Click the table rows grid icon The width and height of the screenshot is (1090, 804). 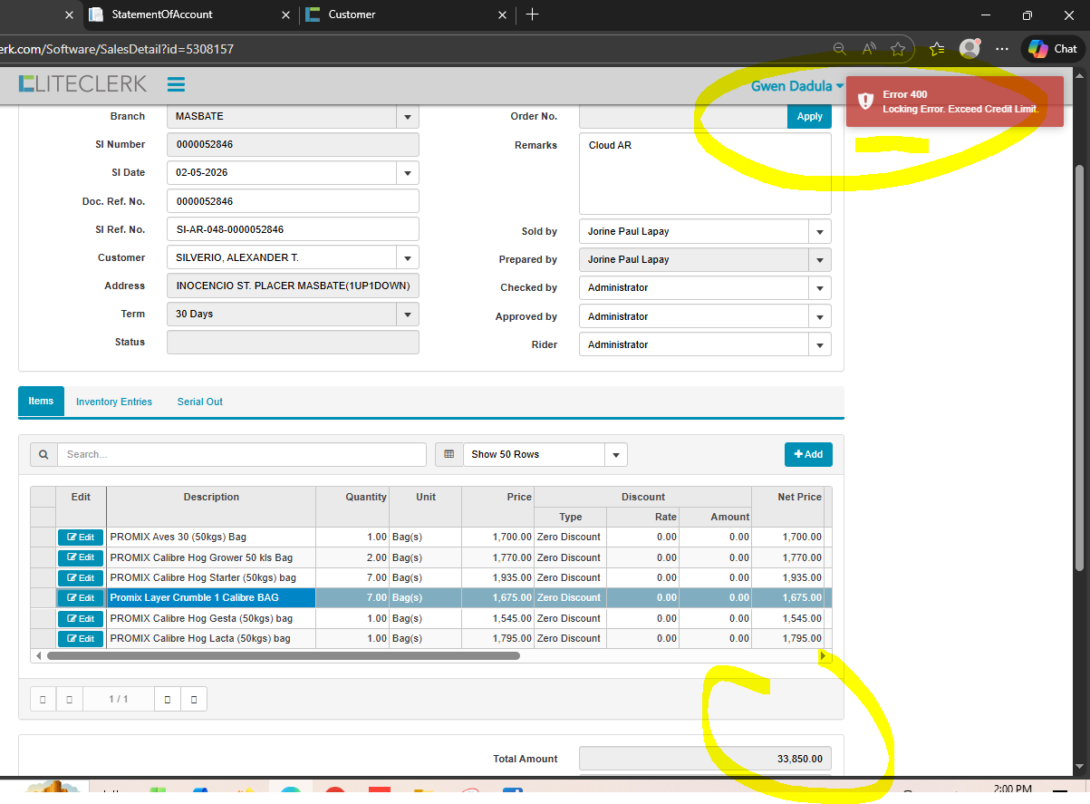[x=449, y=454]
